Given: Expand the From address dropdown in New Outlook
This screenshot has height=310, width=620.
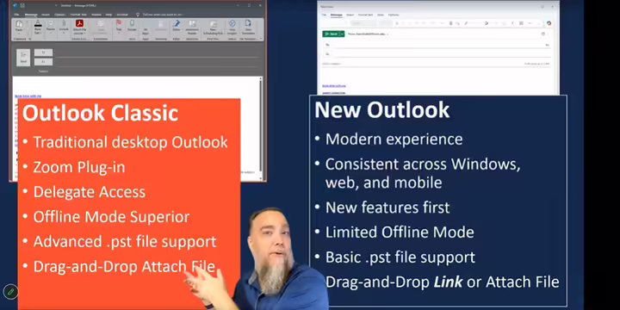Looking at the screenshot, I should [x=387, y=34].
